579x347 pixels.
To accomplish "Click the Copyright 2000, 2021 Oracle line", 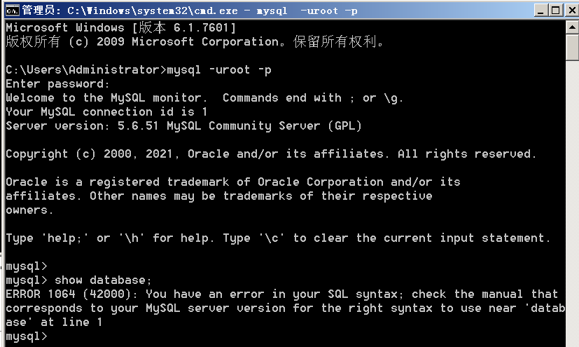I will click(271, 154).
